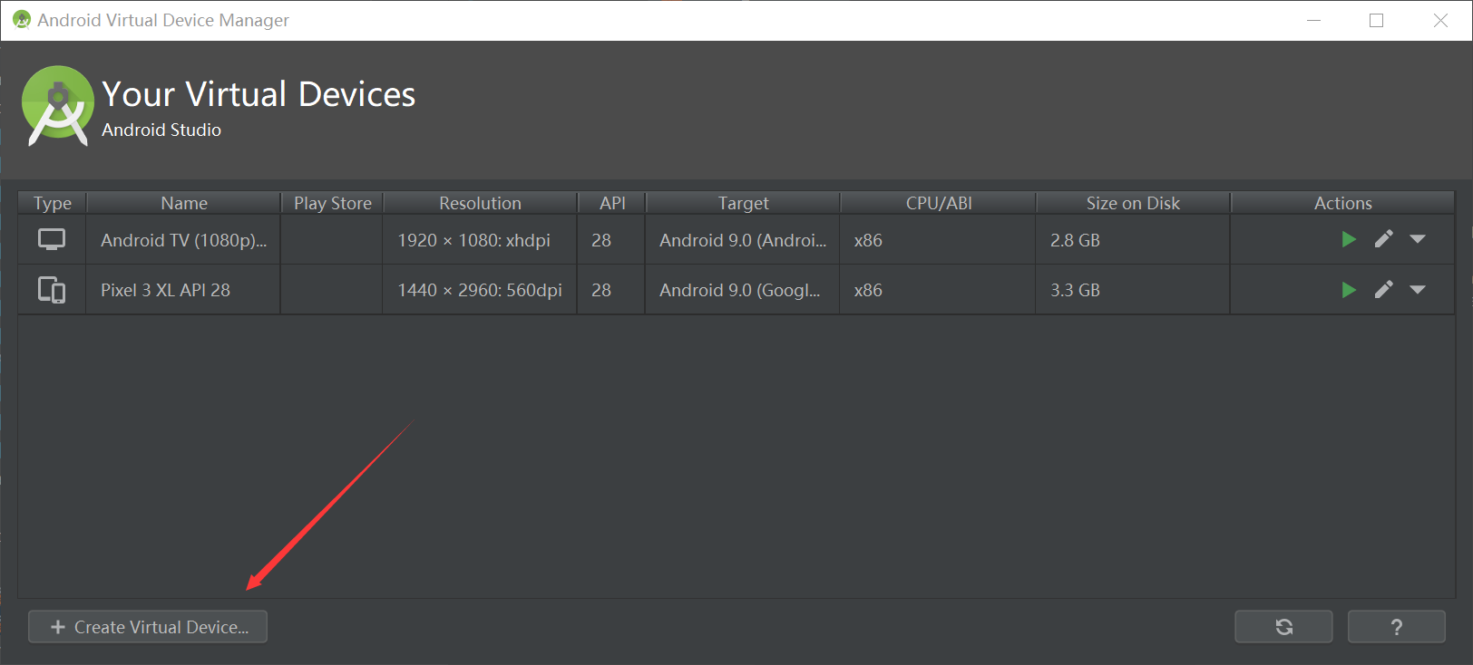Click the '3.3 GB' size cell

(x=1133, y=290)
